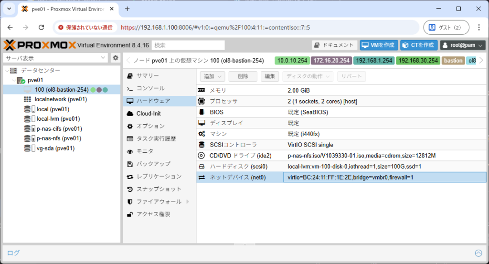Open the スナップショット tab
Image resolution: width=489 pixels, height=264 pixels.
click(x=159, y=189)
